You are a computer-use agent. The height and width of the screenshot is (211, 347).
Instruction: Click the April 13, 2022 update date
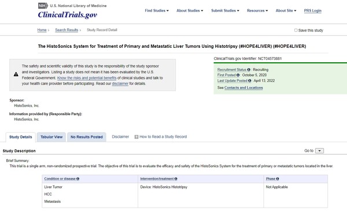264,81
